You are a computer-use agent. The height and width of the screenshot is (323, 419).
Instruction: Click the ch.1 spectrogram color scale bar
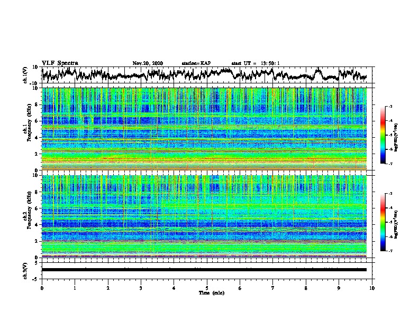click(x=383, y=135)
